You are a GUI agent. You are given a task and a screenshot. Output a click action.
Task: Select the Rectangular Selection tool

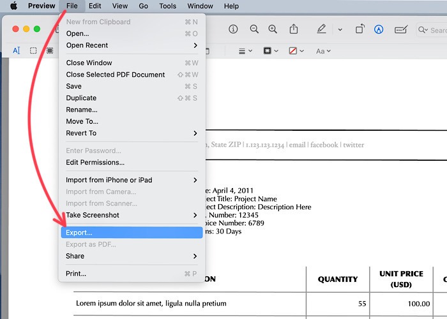click(33, 50)
